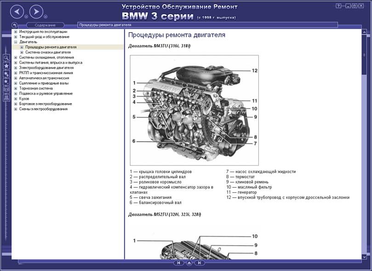The width and height of the screenshot is (372, 271).
Task: Open the forward history dropdown arrow
Action: tap(46, 17)
